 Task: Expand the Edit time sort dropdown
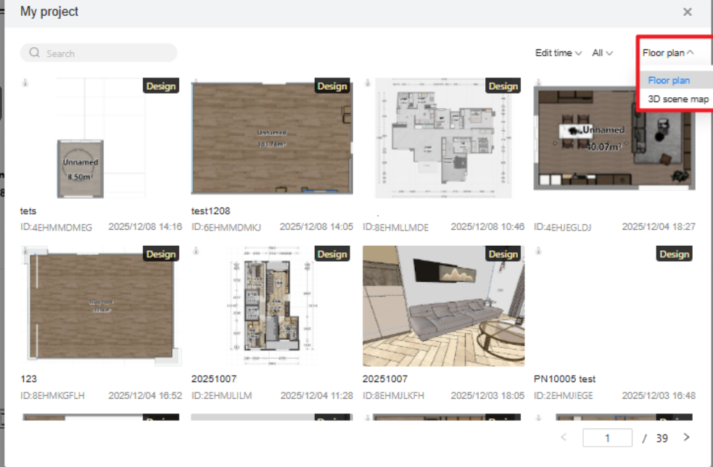(x=558, y=53)
